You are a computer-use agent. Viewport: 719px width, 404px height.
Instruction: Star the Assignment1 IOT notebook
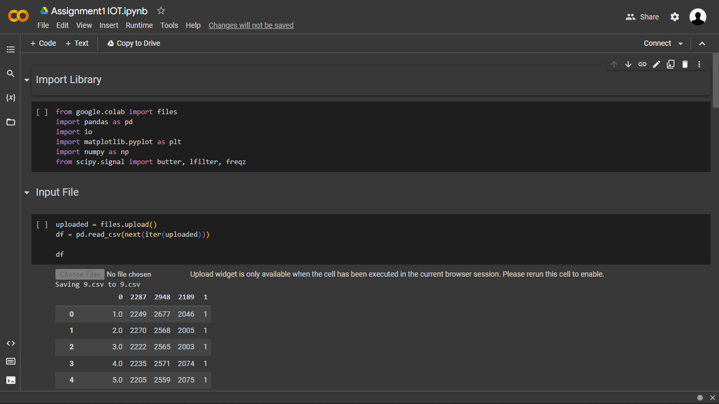point(161,11)
